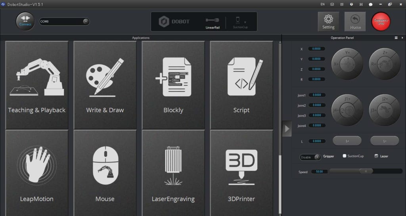Screen dimensions: 406x216
Task: Send the arm to Home
Action: point(355,21)
